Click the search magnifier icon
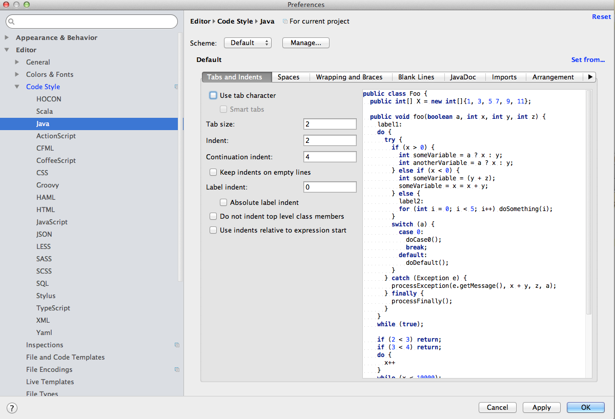Image resolution: width=615 pixels, height=419 pixels. (x=12, y=22)
